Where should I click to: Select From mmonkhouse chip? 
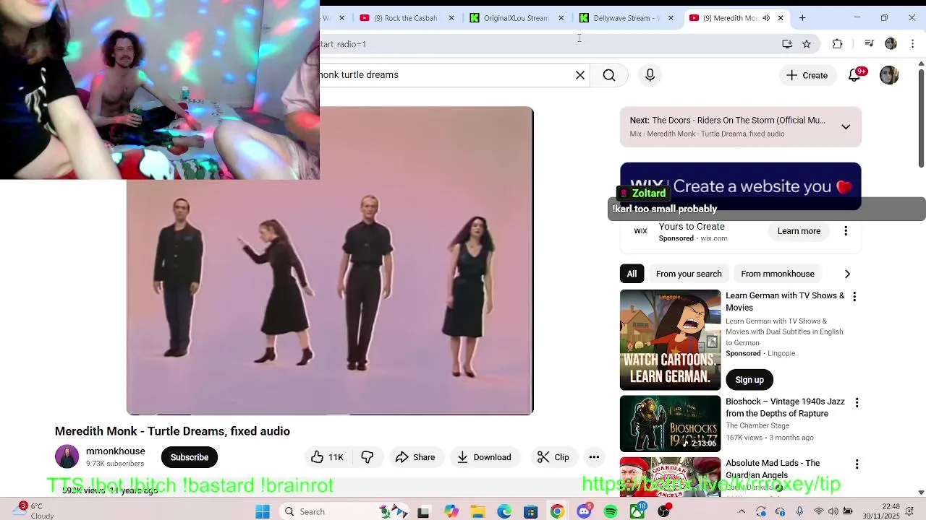[x=778, y=274]
